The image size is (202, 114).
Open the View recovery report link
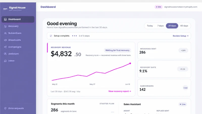point(120,91)
